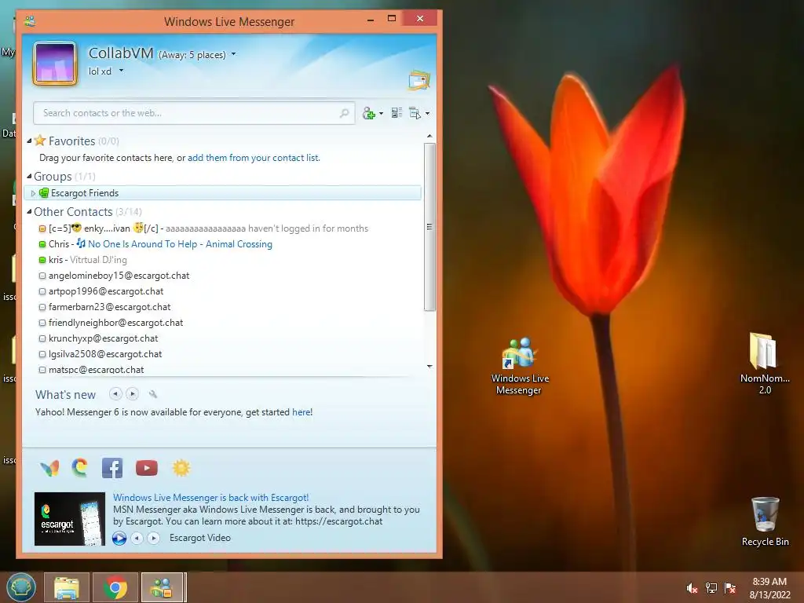
Task: Select the enky....ivan contact
Action: pos(224,228)
